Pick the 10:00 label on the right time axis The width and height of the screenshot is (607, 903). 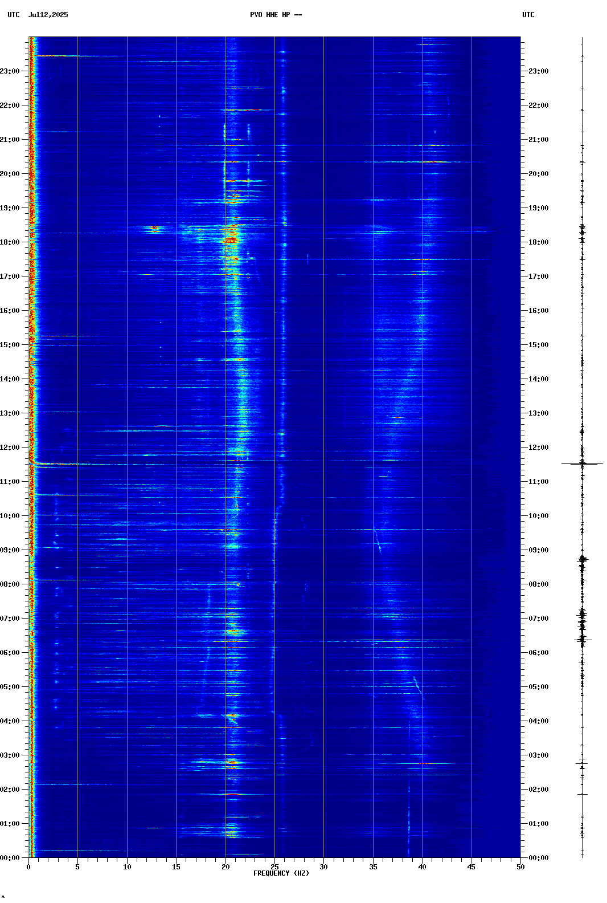[539, 516]
